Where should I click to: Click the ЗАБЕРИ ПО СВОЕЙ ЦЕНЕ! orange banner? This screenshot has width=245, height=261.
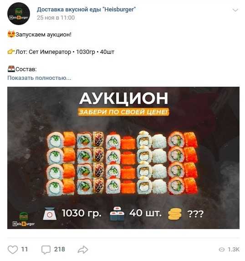pyautogui.click(x=123, y=112)
